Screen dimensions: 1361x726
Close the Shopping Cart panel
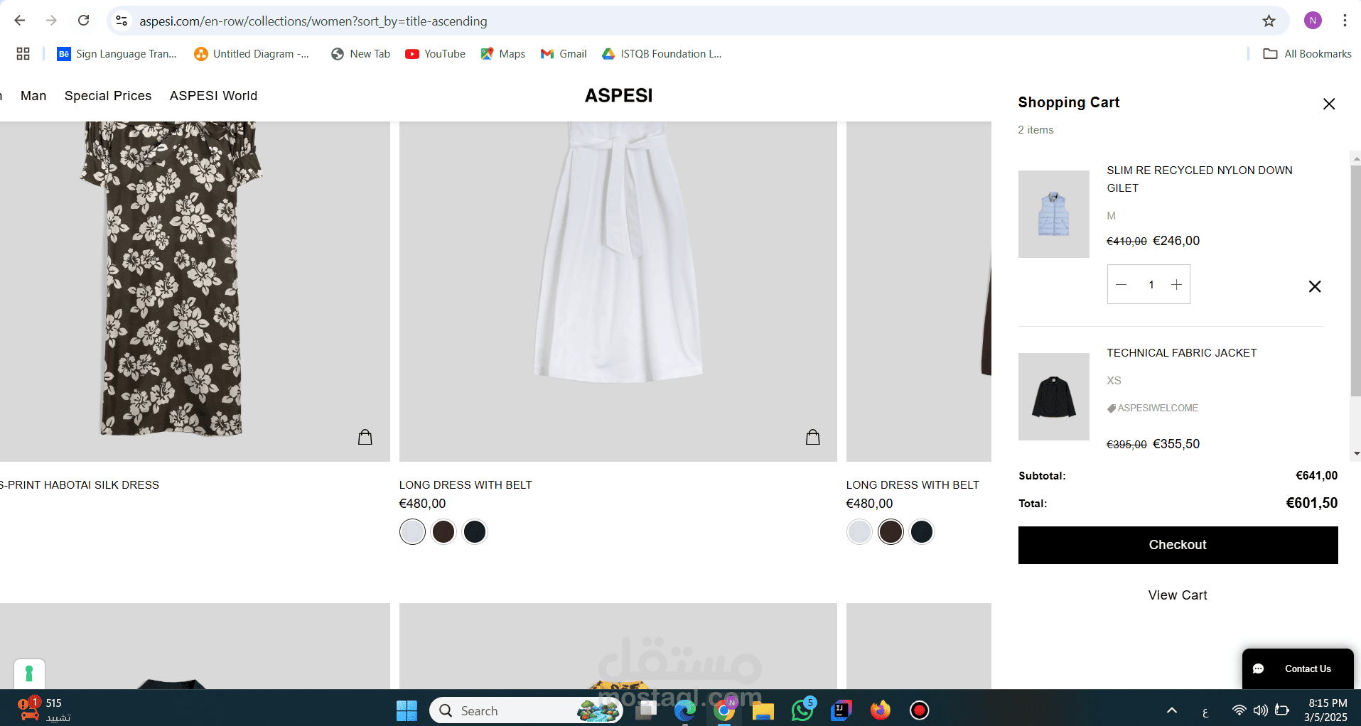click(1328, 104)
